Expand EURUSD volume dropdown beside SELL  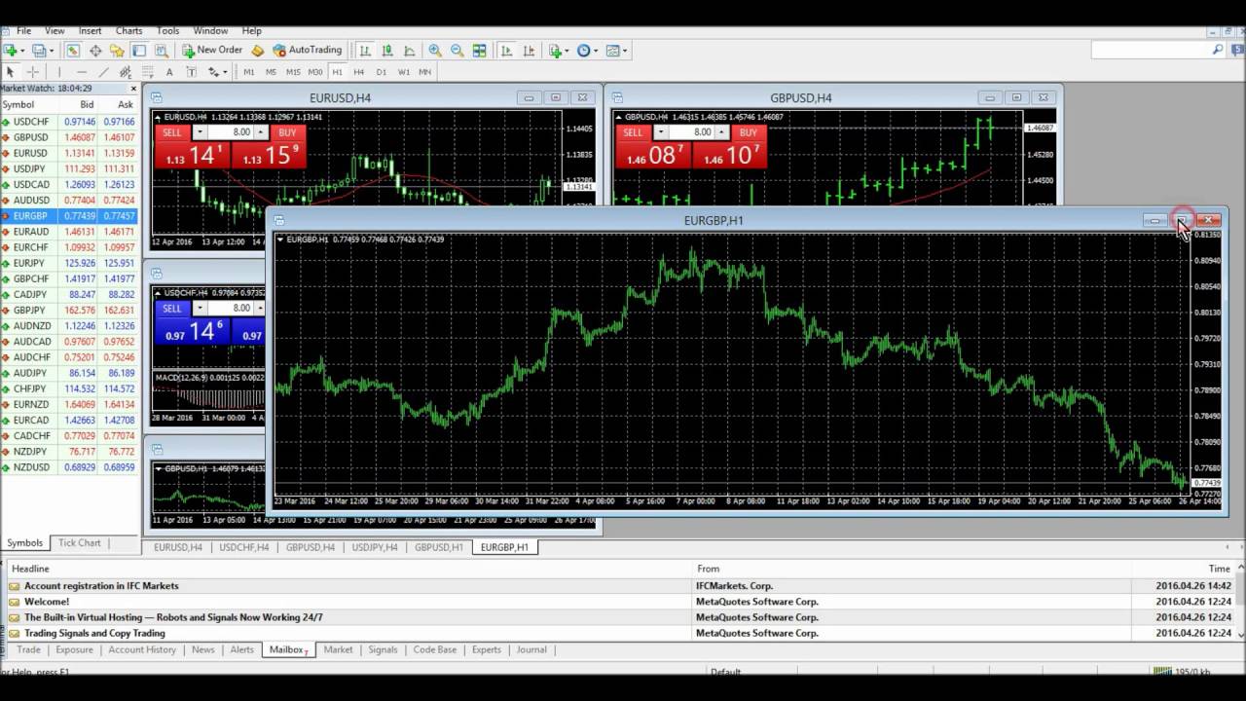click(x=200, y=132)
